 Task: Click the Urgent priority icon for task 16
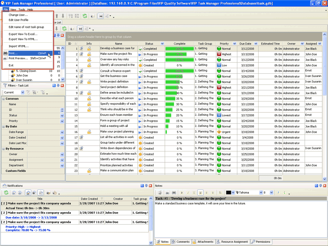(219, 132)
